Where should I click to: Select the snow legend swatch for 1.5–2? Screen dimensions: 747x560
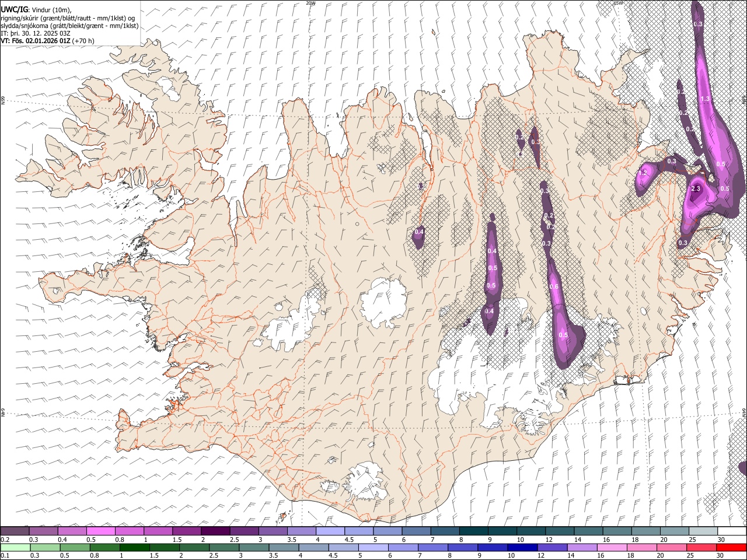click(x=187, y=531)
